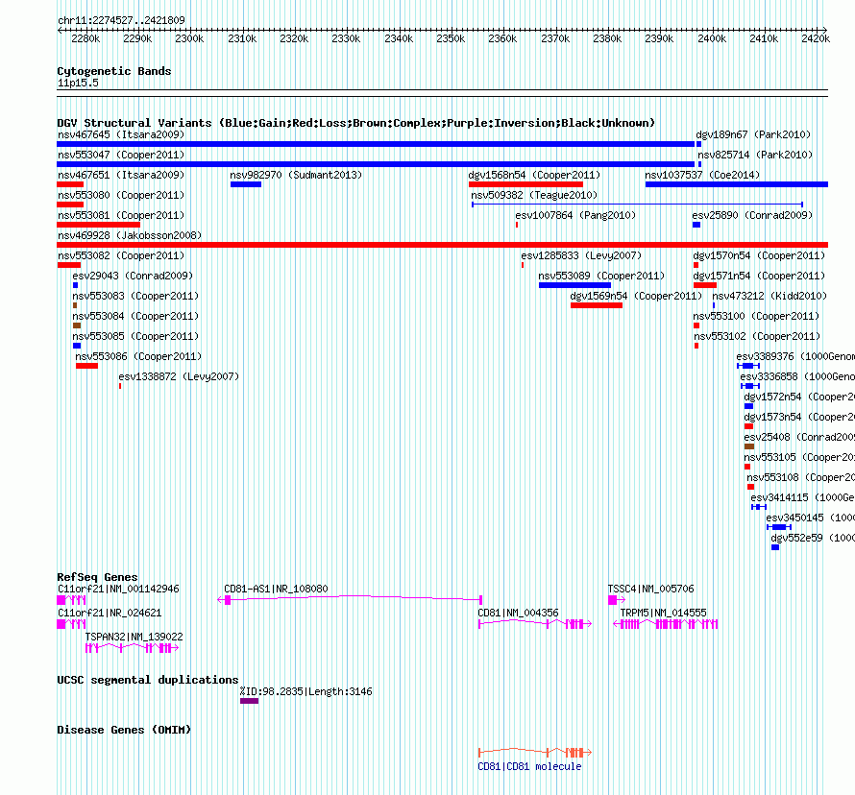Image resolution: width=855 pixels, height=795 pixels.
Task: Click the nsv553089 (Cooper2011) blue bar
Action: click(x=574, y=285)
